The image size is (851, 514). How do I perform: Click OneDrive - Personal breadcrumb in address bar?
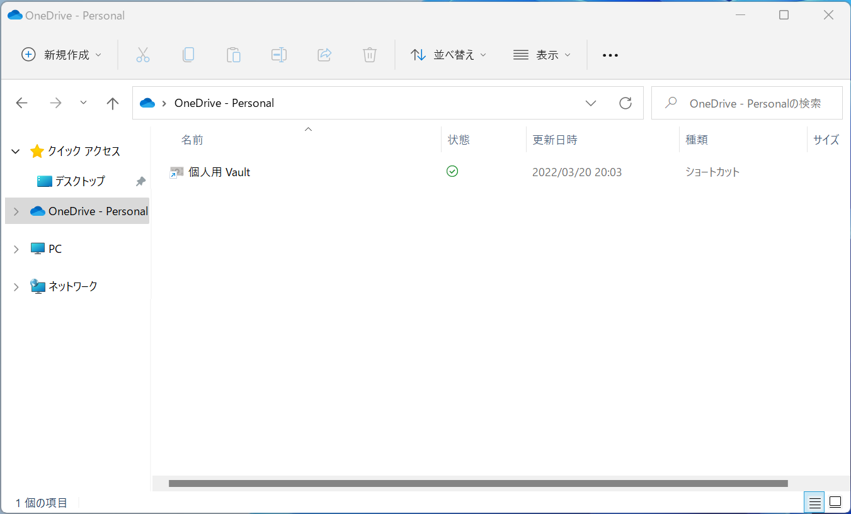click(x=224, y=103)
